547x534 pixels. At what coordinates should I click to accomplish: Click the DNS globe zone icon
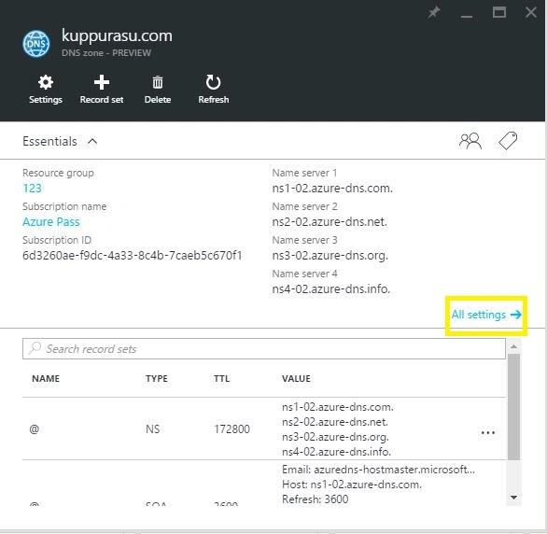click(x=35, y=44)
